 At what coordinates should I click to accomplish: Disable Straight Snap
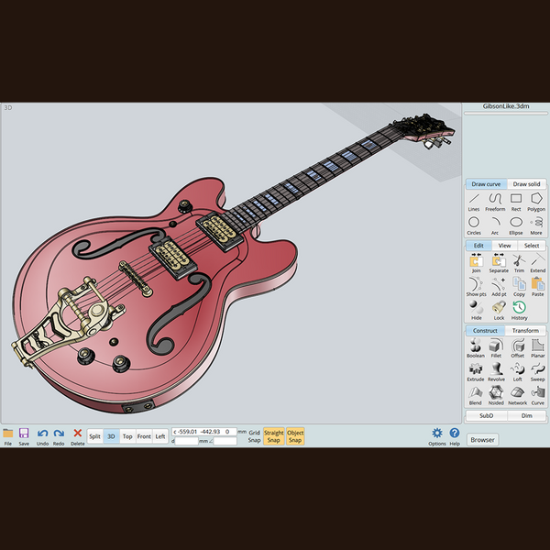point(274,435)
